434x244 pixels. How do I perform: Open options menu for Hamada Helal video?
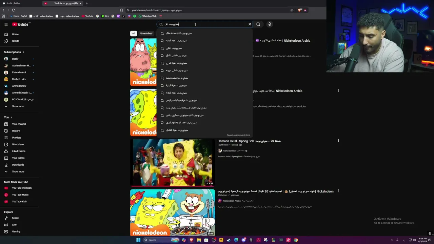[x=338, y=141]
